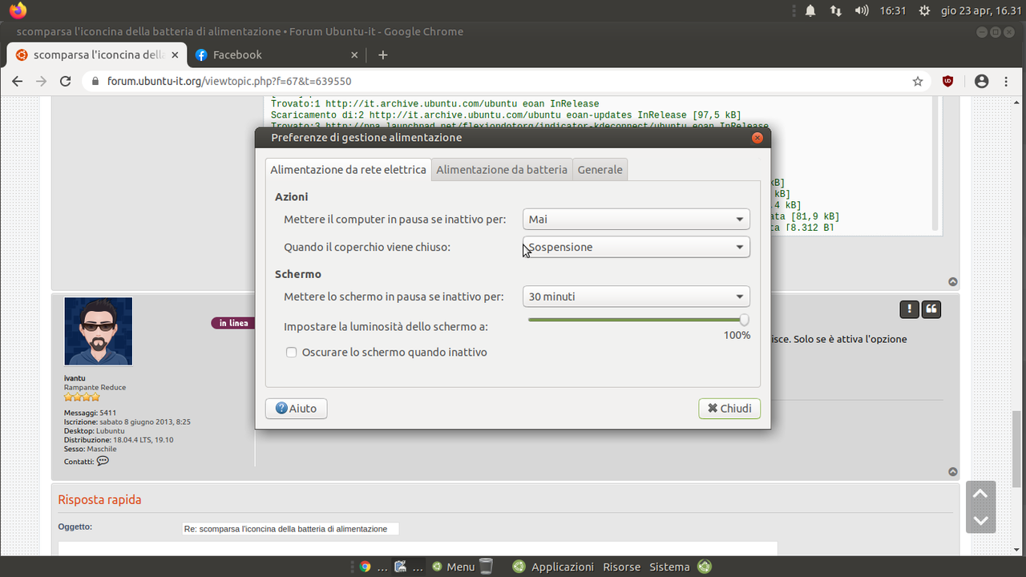The image size is (1026, 577).
Task: Click the ivantu username link
Action: [x=75, y=378]
